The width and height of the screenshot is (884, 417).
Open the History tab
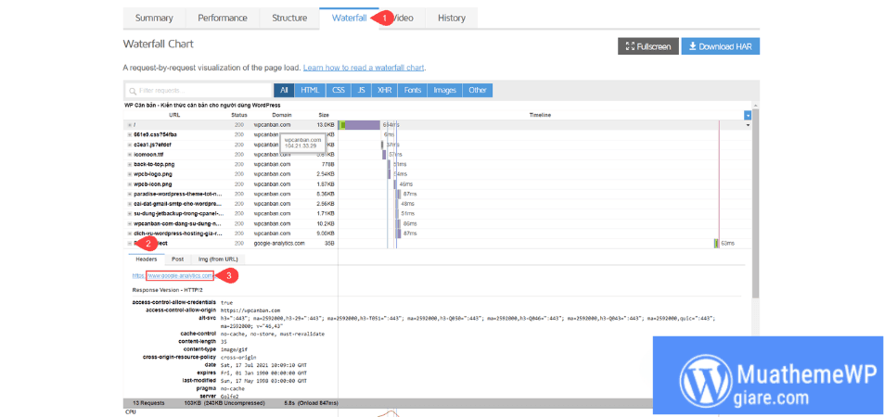pos(451,18)
